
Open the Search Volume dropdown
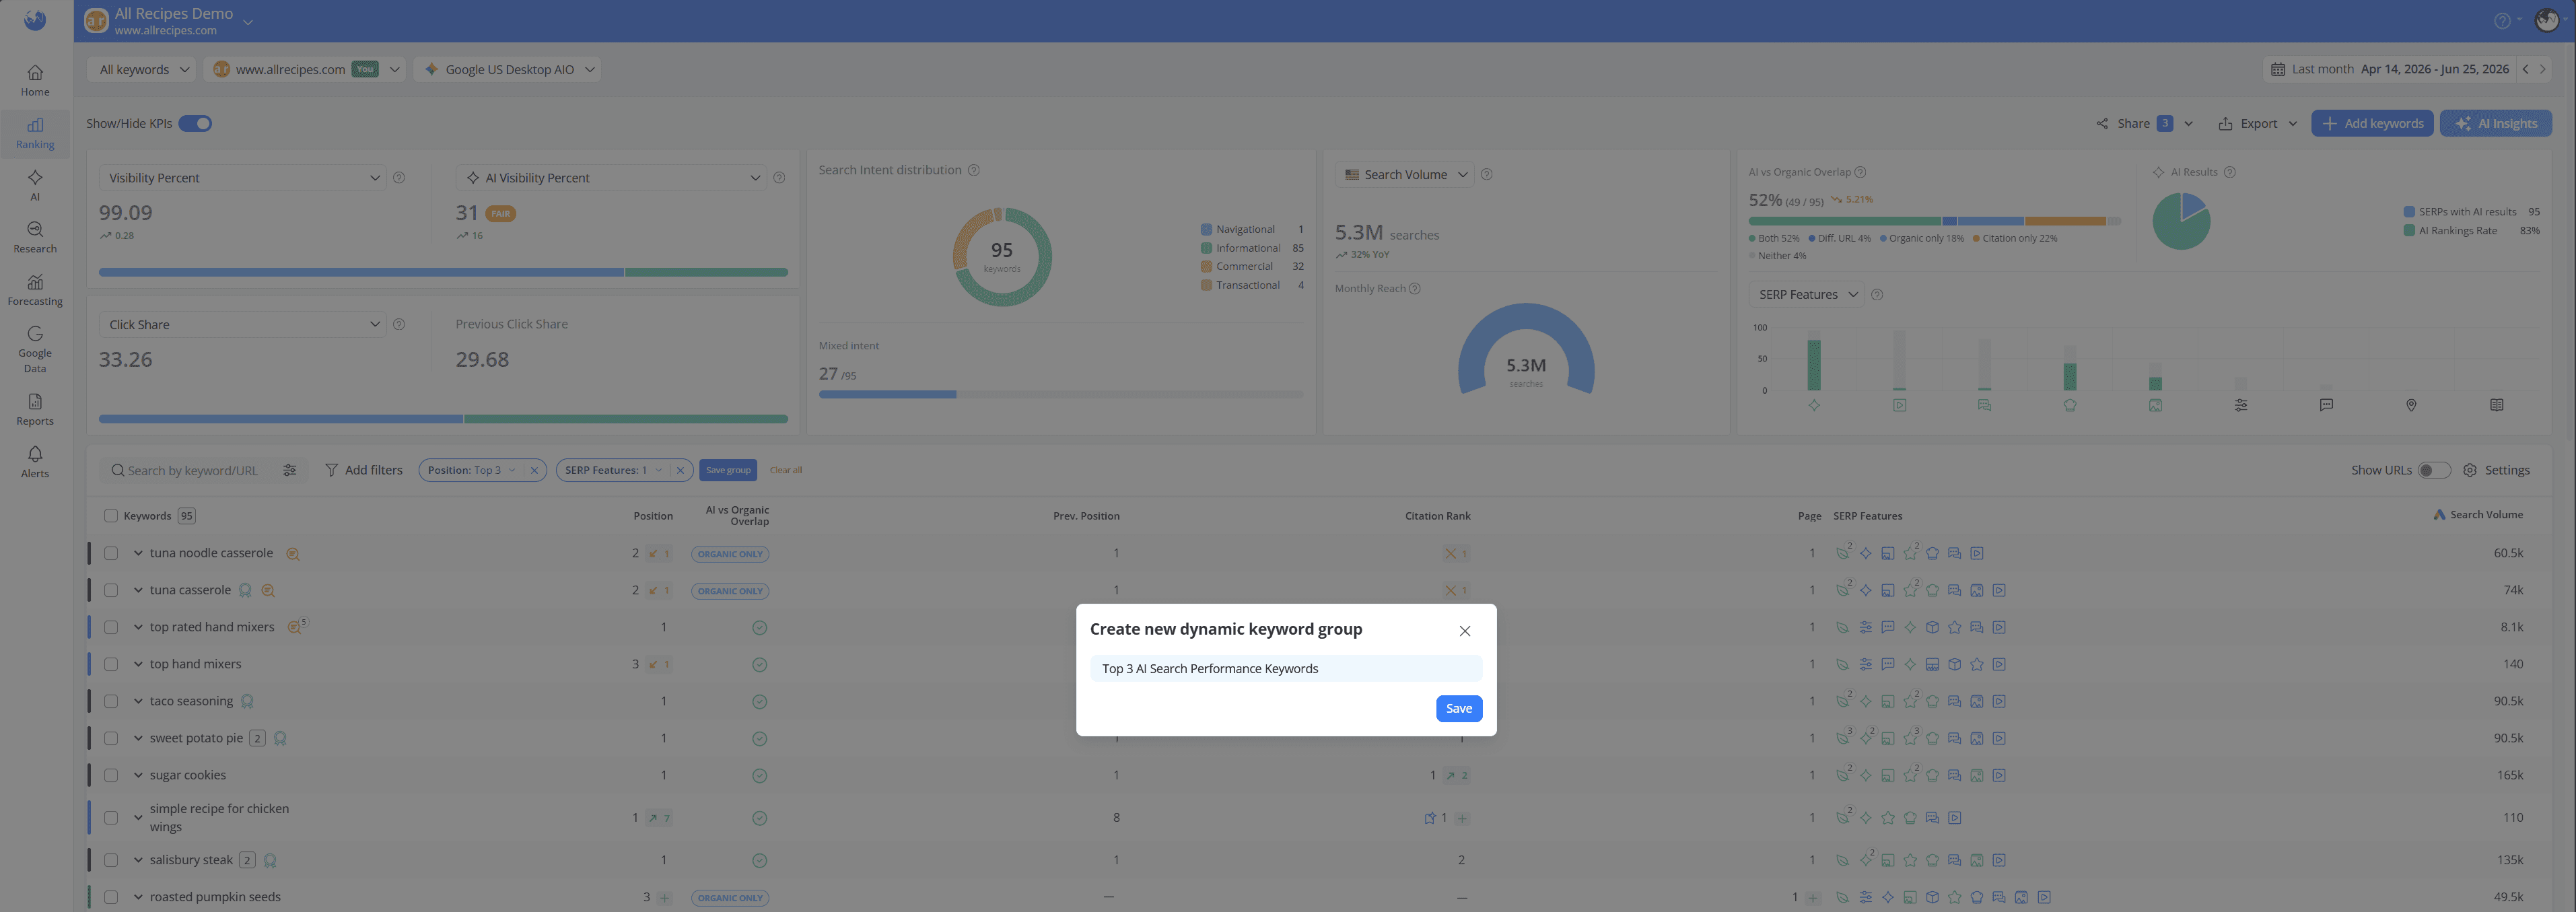[1405, 174]
